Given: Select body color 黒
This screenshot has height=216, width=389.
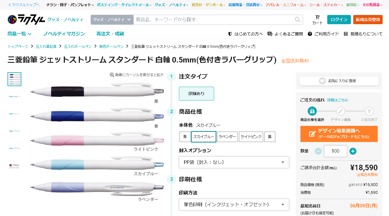Looking at the screenshot, I should [x=270, y=137].
